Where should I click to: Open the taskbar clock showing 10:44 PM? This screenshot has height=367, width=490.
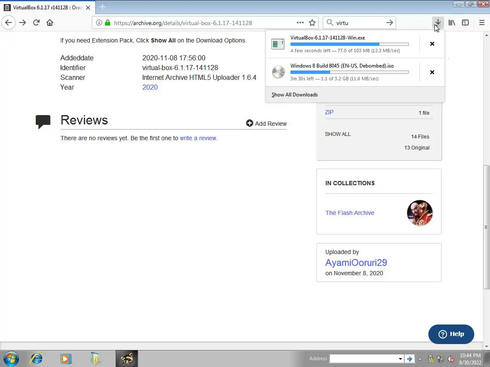(470, 359)
